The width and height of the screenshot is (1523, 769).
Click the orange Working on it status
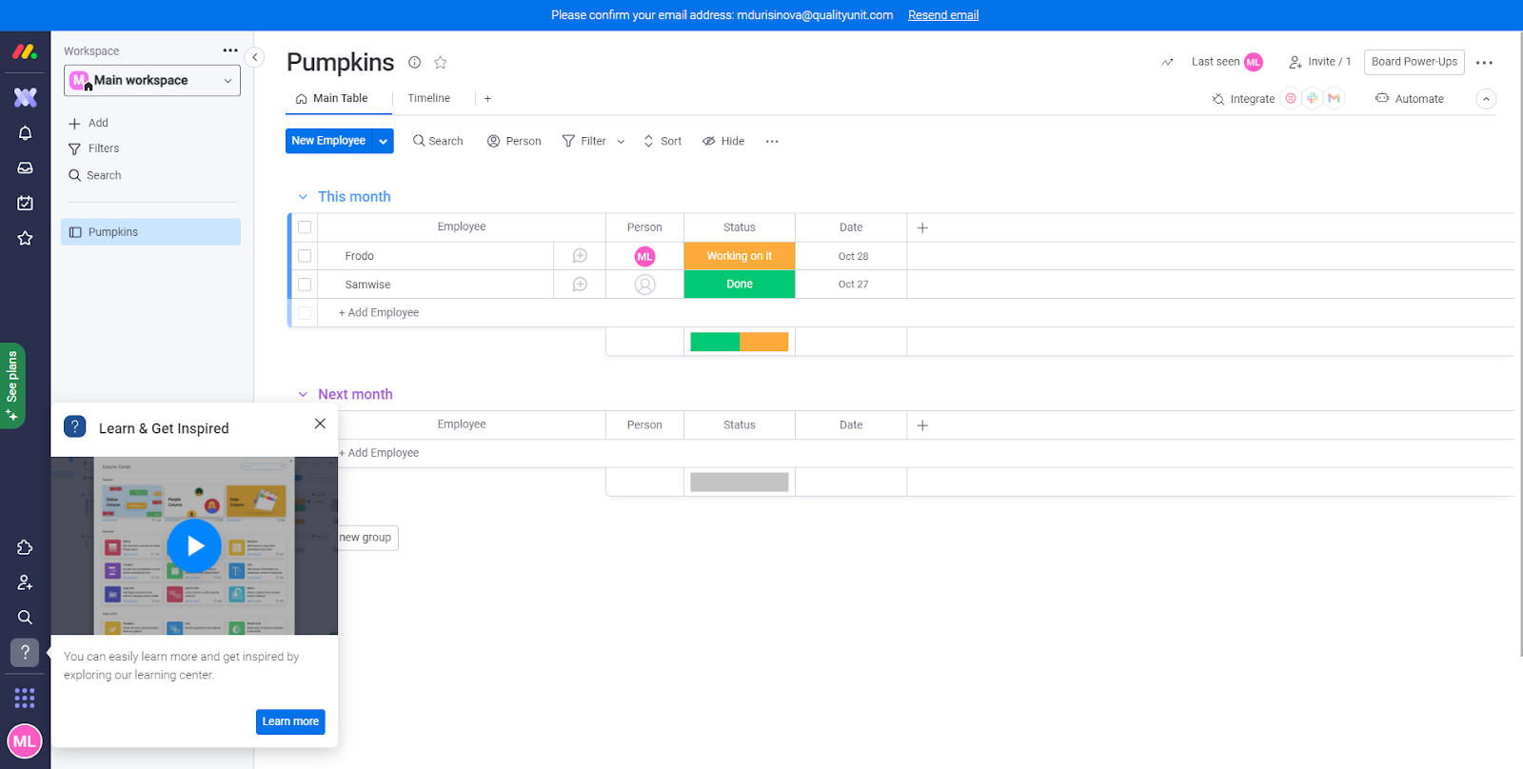[739, 256]
